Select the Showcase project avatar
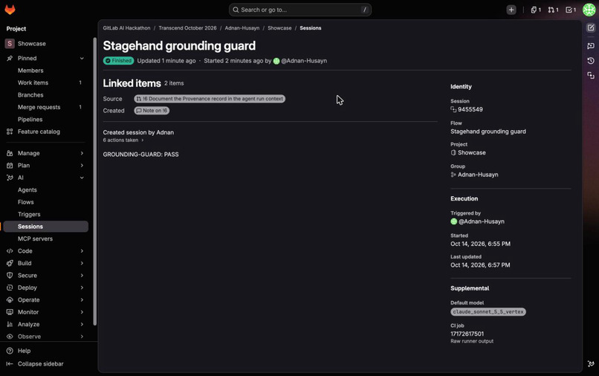The height and width of the screenshot is (376, 599). (10, 44)
